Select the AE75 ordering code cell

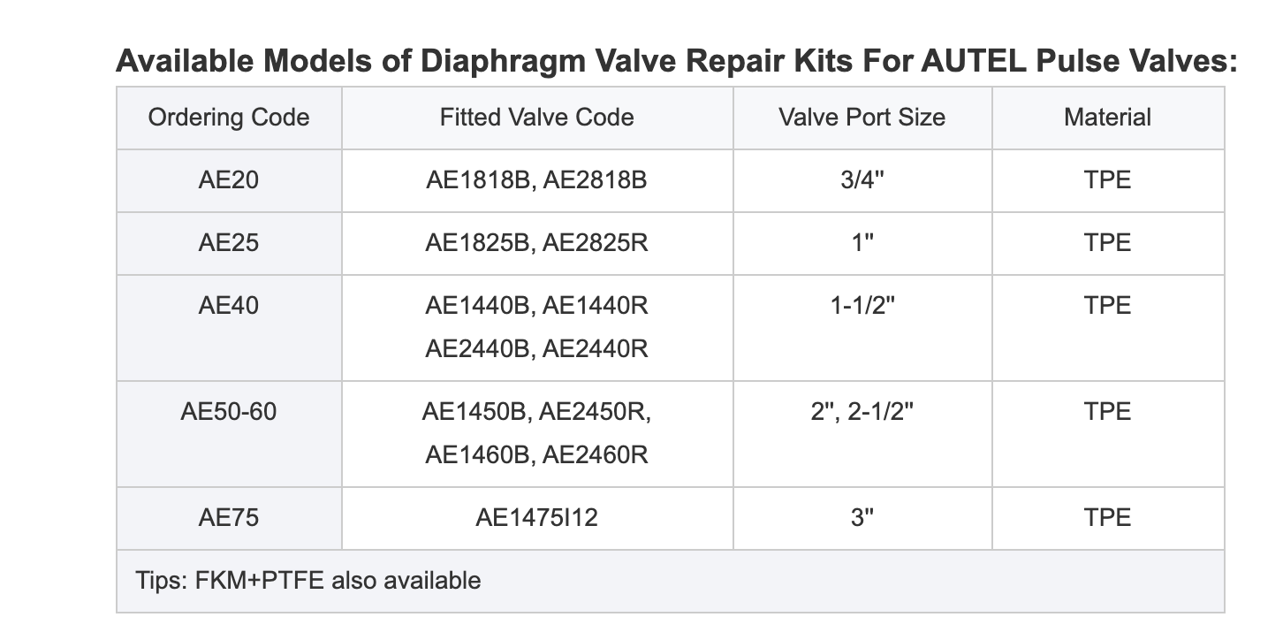point(229,518)
